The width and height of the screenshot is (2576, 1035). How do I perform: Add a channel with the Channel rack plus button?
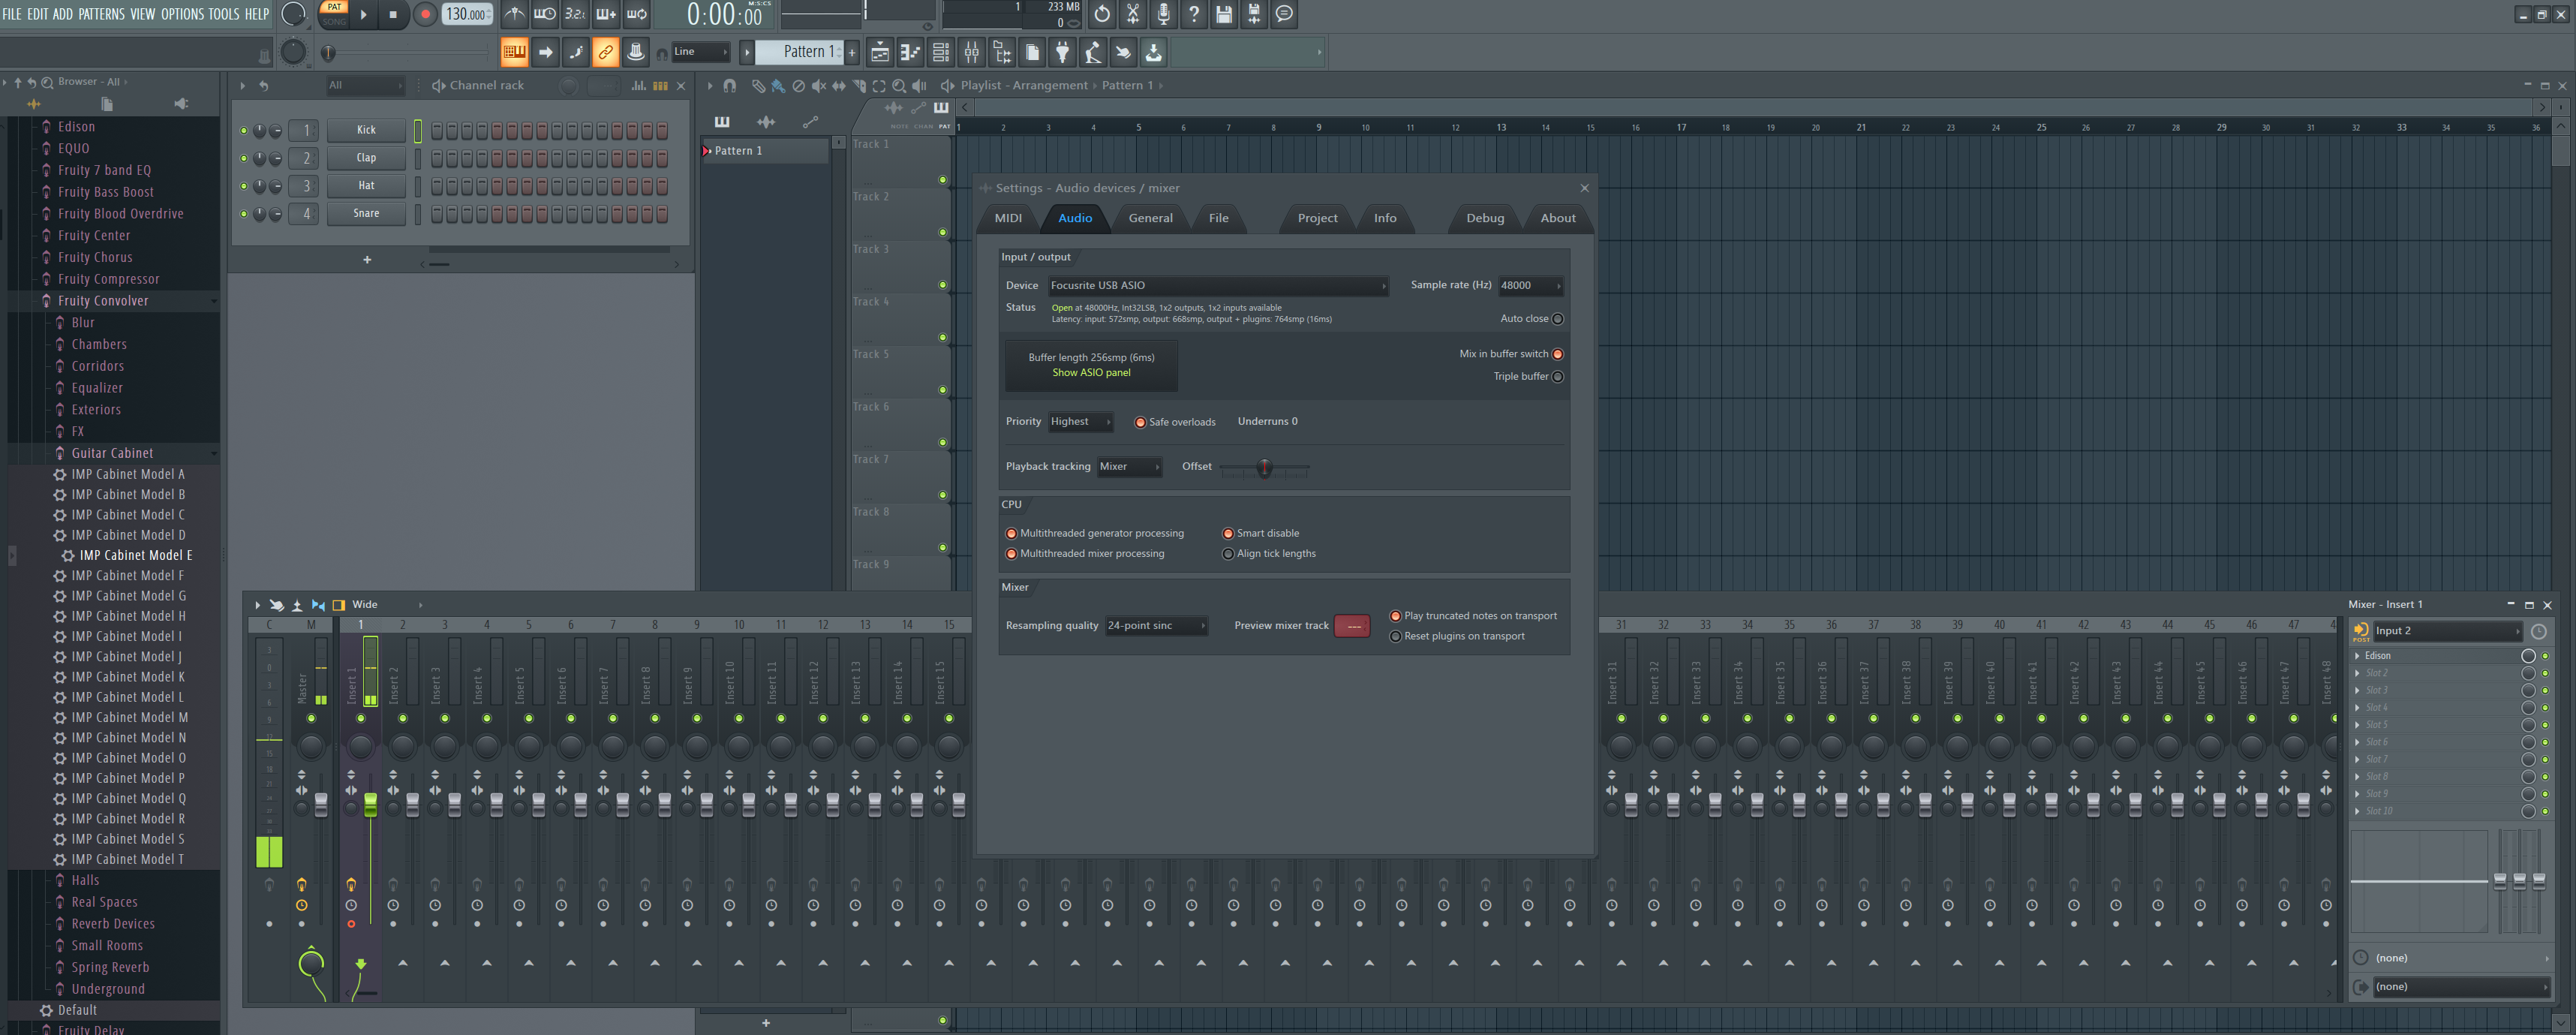[367, 260]
